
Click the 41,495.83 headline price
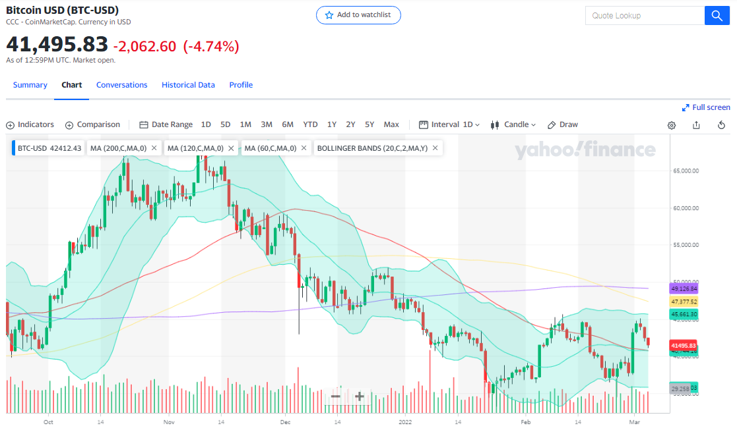pos(57,45)
